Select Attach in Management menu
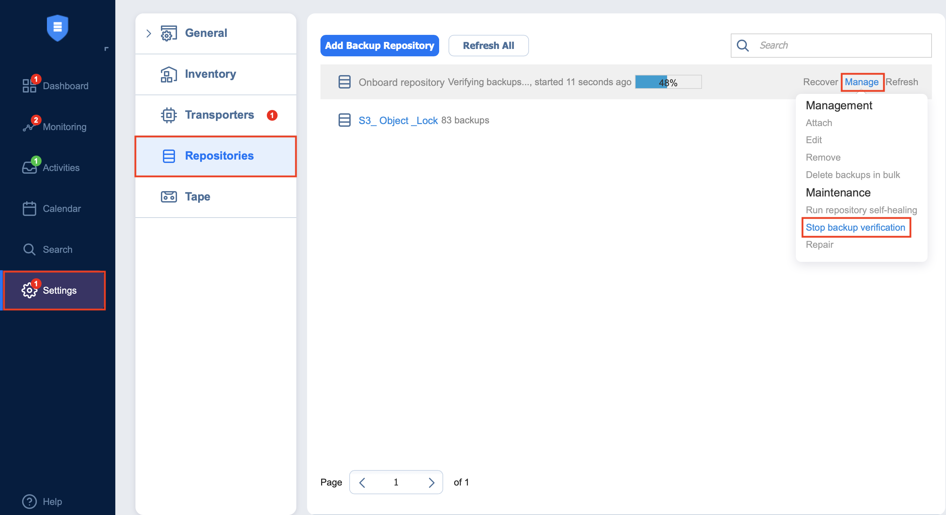The height and width of the screenshot is (515, 946). (819, 123)
